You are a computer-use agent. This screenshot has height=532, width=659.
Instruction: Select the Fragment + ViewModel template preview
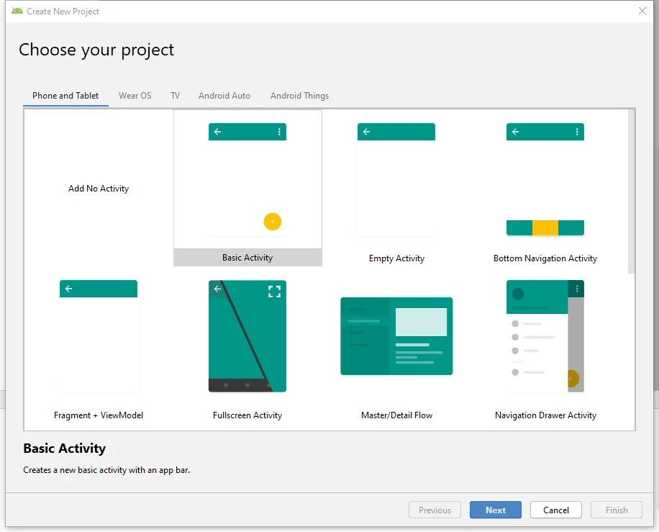point(99,337)
